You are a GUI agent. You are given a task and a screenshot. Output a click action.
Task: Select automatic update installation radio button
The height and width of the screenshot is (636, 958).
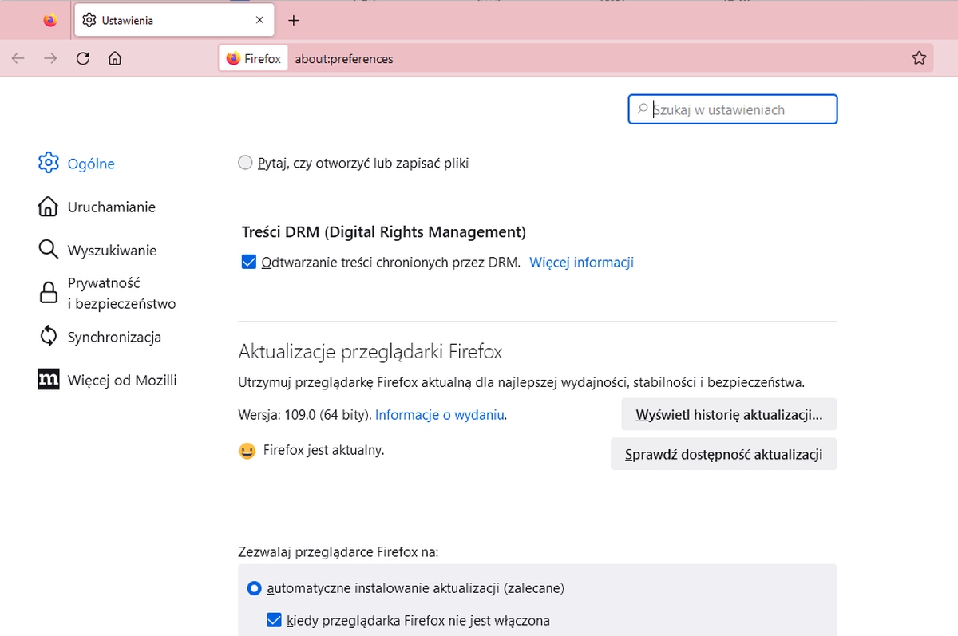point(254,588)
